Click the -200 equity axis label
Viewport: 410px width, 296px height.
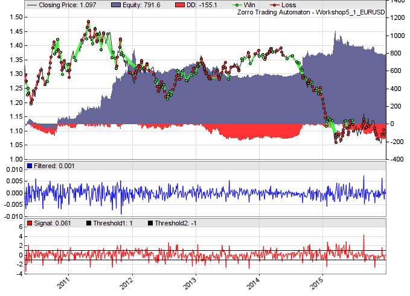(x=396, y=142)
